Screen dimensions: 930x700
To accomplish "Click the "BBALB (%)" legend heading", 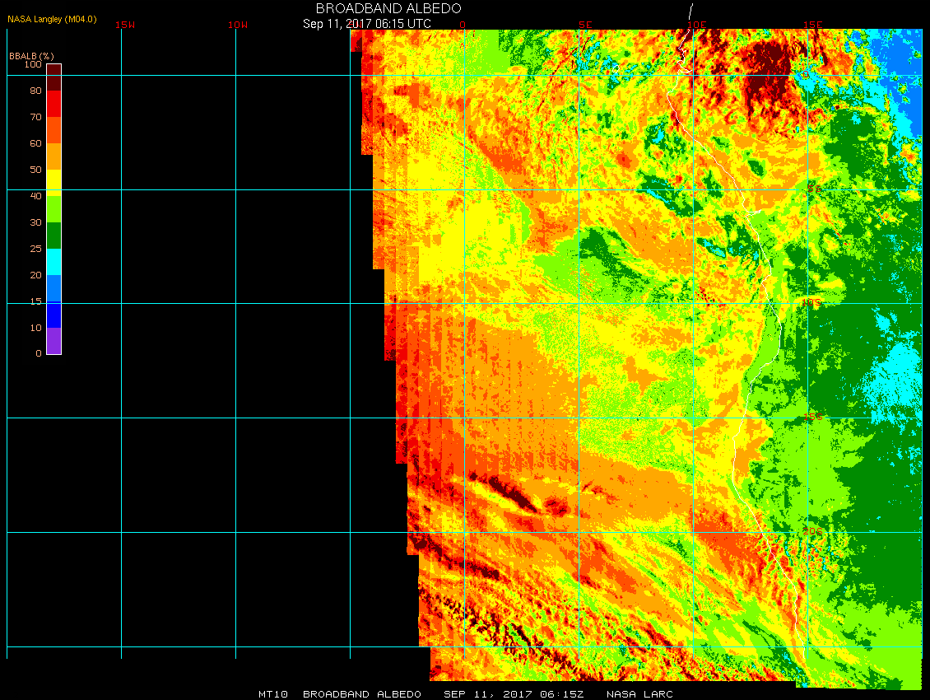I will [x=31, y=56].
